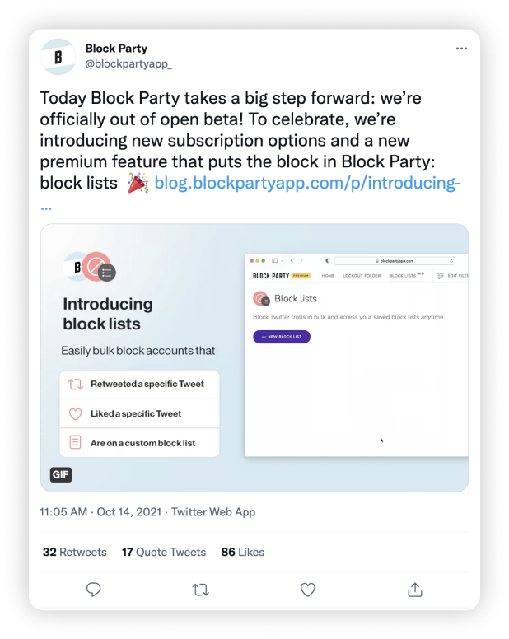The height and width of the screenshot is (639, 509).
Task: View the 32 Retweets list
Action: pos(74,552)
